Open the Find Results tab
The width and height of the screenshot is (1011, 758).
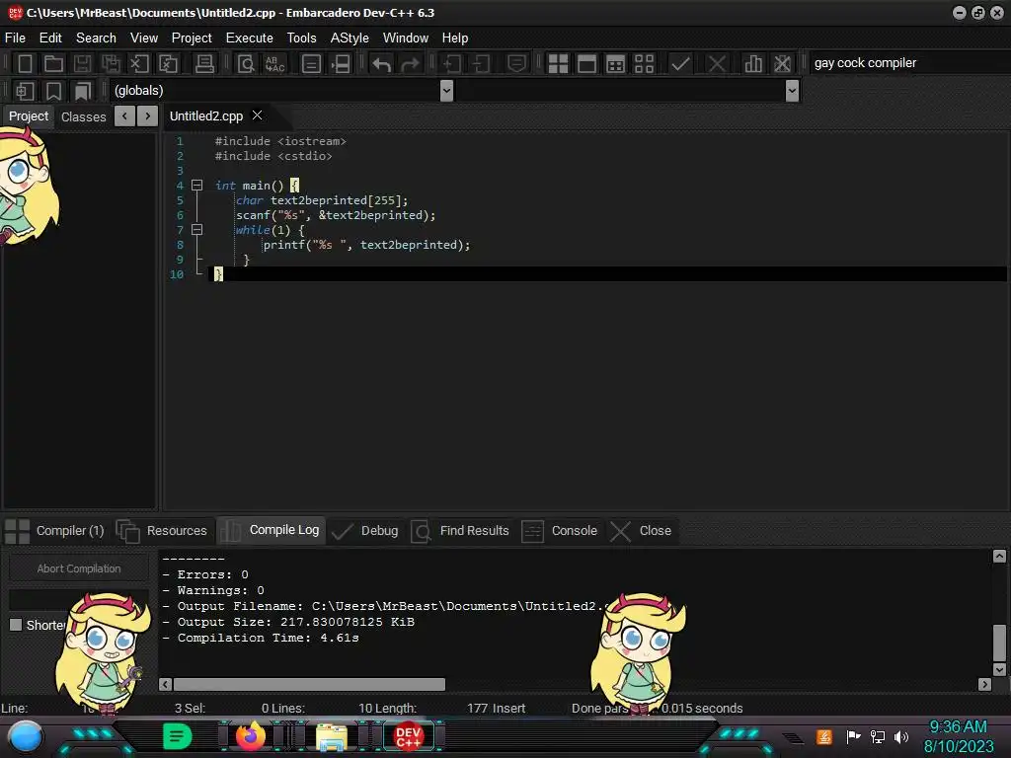coord(460,530)
